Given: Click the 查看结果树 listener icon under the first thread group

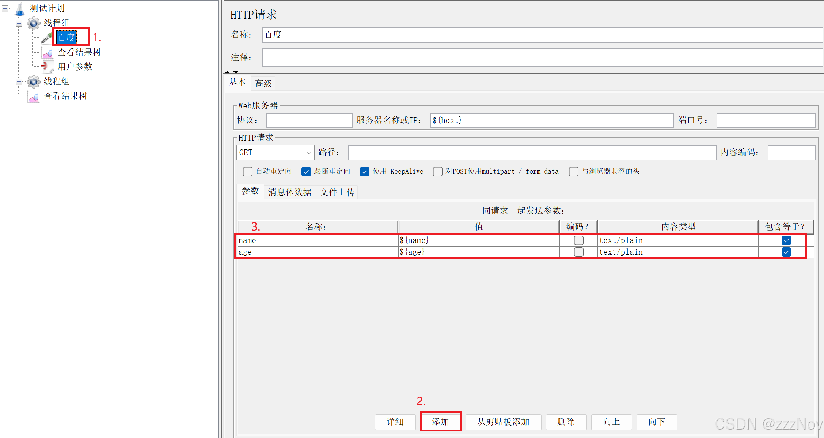Looking at the screenshot, I should click(x=48, y=53).
